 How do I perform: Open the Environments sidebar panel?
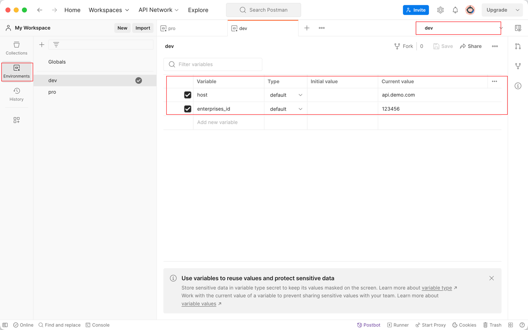(x=16, y=71)
